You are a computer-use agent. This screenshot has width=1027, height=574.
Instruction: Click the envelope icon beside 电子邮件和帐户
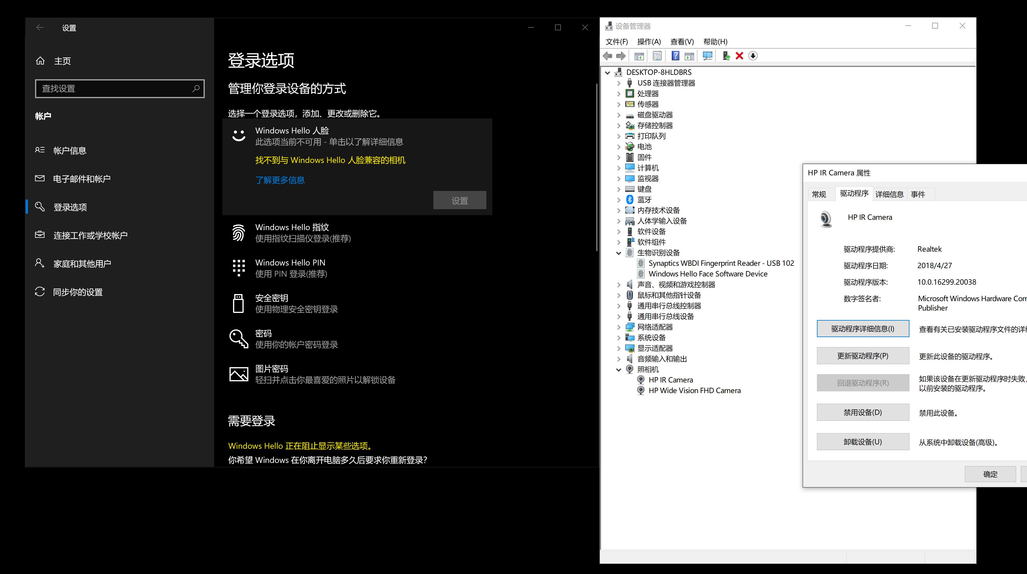click(x=40, y=178)
